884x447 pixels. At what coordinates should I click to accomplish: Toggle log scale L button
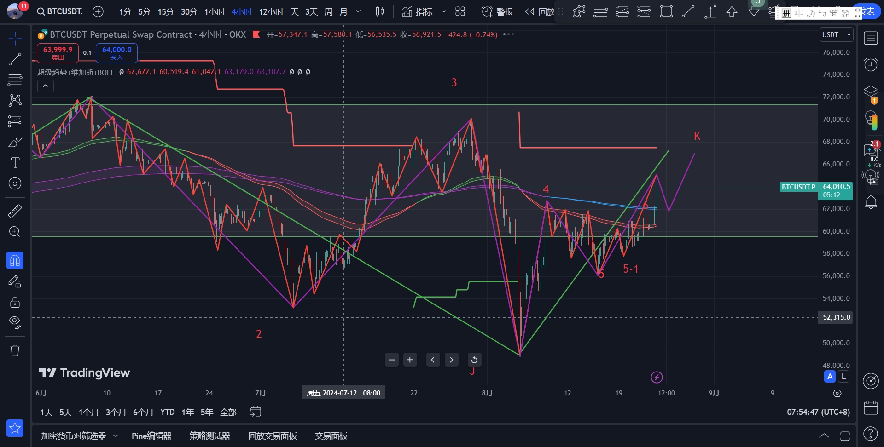point(843,376)
